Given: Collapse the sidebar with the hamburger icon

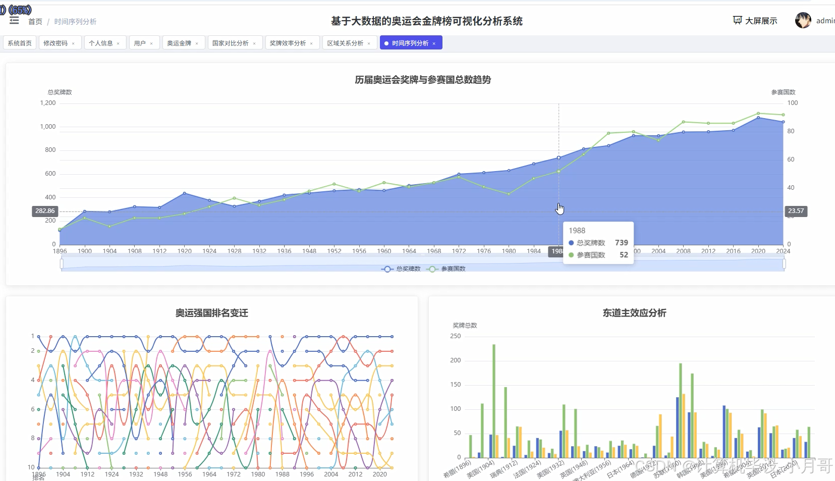Looking at the screenshot, I should pyautogui.click(x=14, y=21).
